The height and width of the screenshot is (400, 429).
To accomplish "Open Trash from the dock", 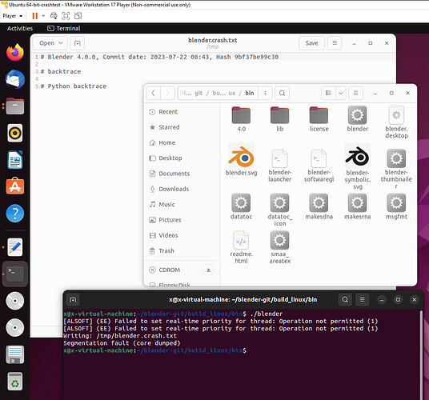I will (x=15, y=382).
